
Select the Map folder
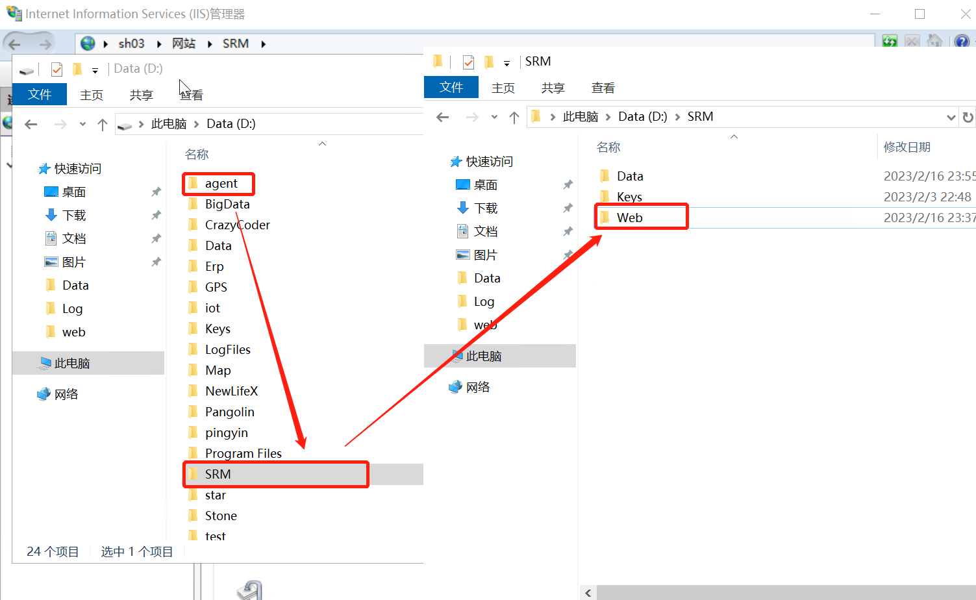[x=218, y=371]
